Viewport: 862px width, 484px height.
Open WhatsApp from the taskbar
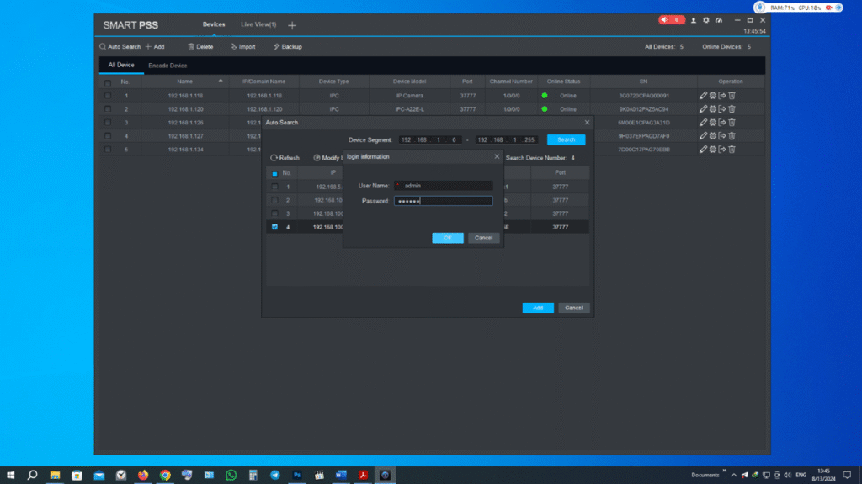[231, 475]
